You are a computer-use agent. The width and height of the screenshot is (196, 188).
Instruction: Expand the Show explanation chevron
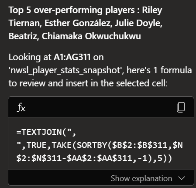click(182, 178)
